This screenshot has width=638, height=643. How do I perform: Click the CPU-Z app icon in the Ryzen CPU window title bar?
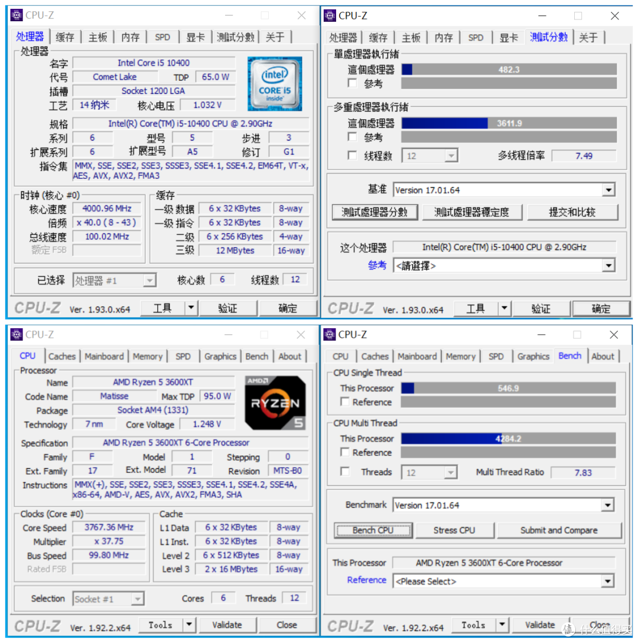[x=17, y=335]
